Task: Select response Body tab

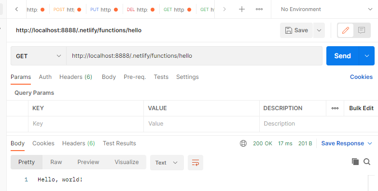Action: [x=17, y=143]
